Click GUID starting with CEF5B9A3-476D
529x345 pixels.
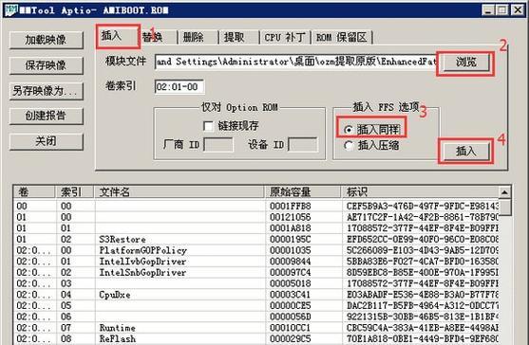[423, 206]
